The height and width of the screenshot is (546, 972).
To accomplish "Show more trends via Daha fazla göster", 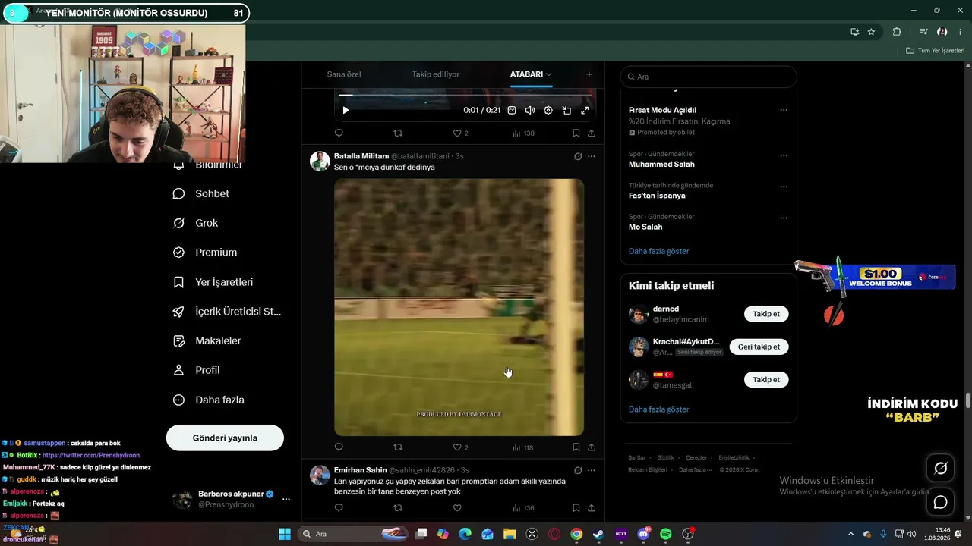I will [658, 251].
